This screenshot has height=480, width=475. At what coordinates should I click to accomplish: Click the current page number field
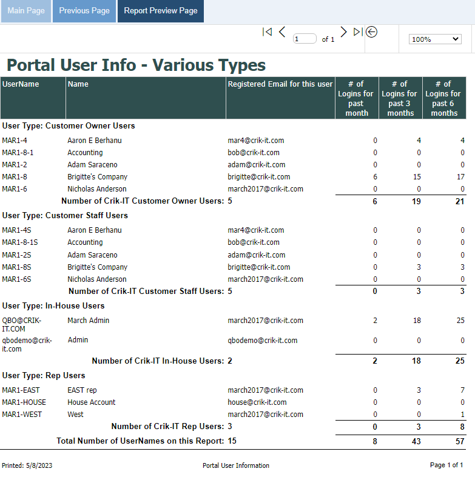pos(305,39)
